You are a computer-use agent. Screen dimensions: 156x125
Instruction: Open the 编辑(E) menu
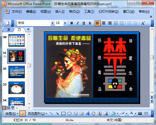31,12
